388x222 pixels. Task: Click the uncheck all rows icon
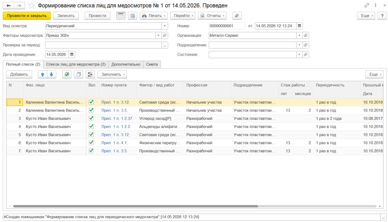[x=78, y=75]
